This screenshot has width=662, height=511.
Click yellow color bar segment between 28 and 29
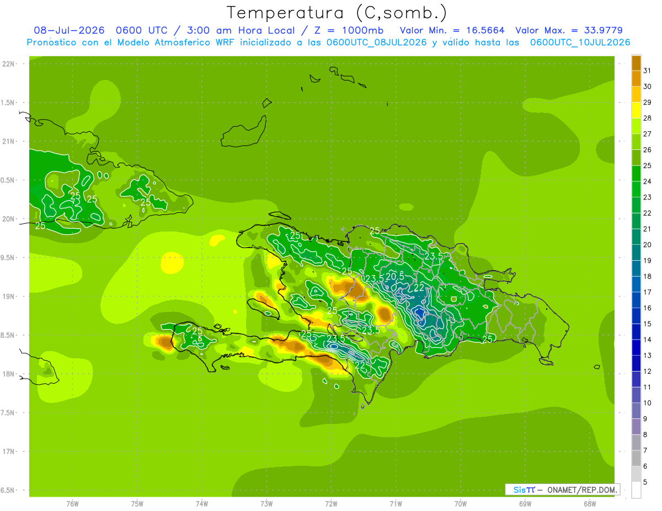(636, 110)
